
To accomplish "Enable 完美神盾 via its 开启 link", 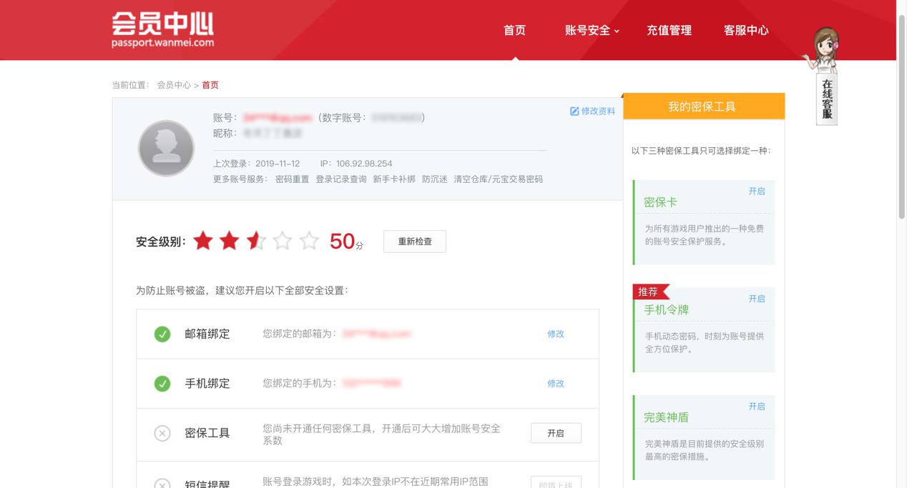I will click(756, 407).
